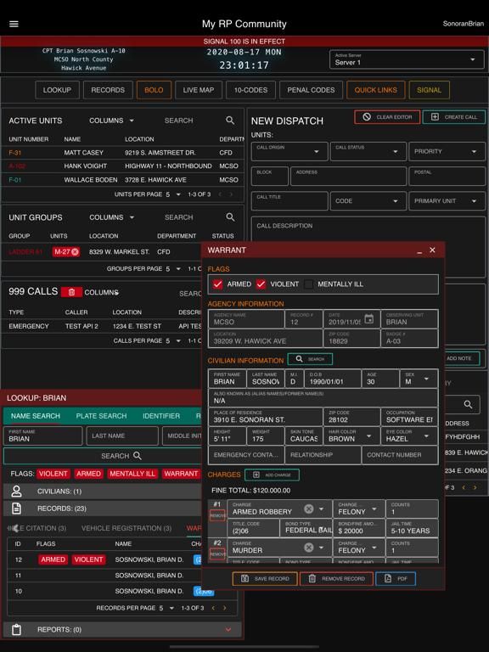Change units per page dropdown

[x=173, y=194]
